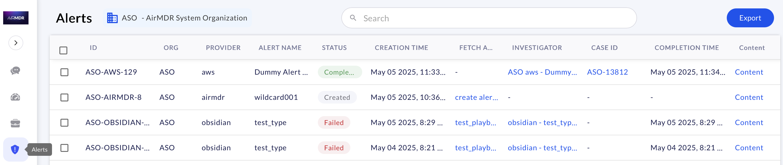783x165 pixels.
Task: Click the Completed status badge for ASO-AWS-129
Action: [x=339, y=72]
